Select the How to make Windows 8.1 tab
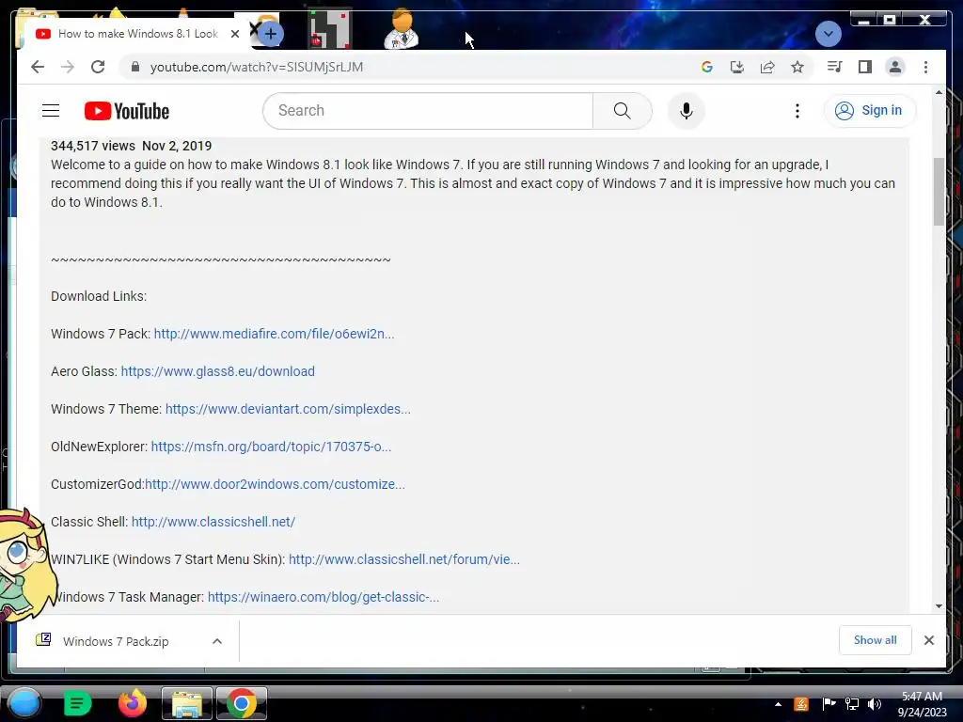Image resolution: width=963 pixels, height=722 pixels. (x=138, y=34)
